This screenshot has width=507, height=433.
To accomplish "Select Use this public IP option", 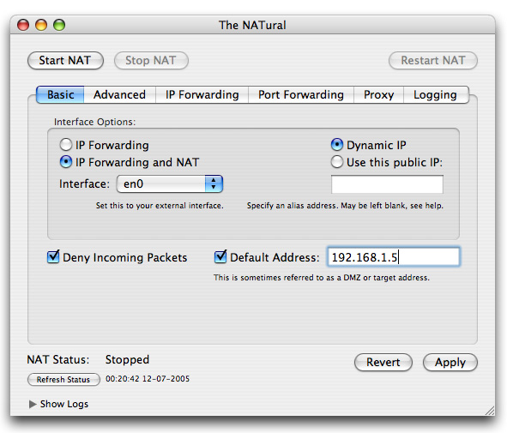I will pyautogui.click(x=337, y=162).
